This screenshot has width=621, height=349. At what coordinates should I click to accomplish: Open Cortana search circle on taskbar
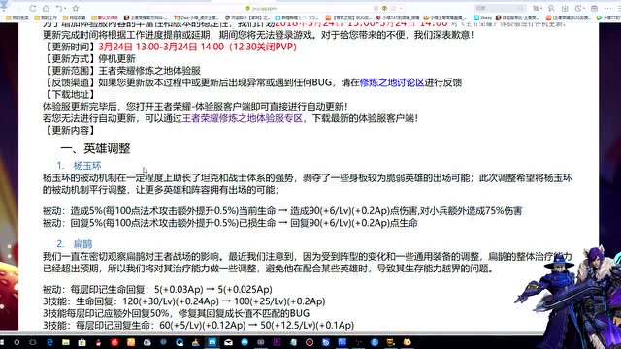pos(16,342)
